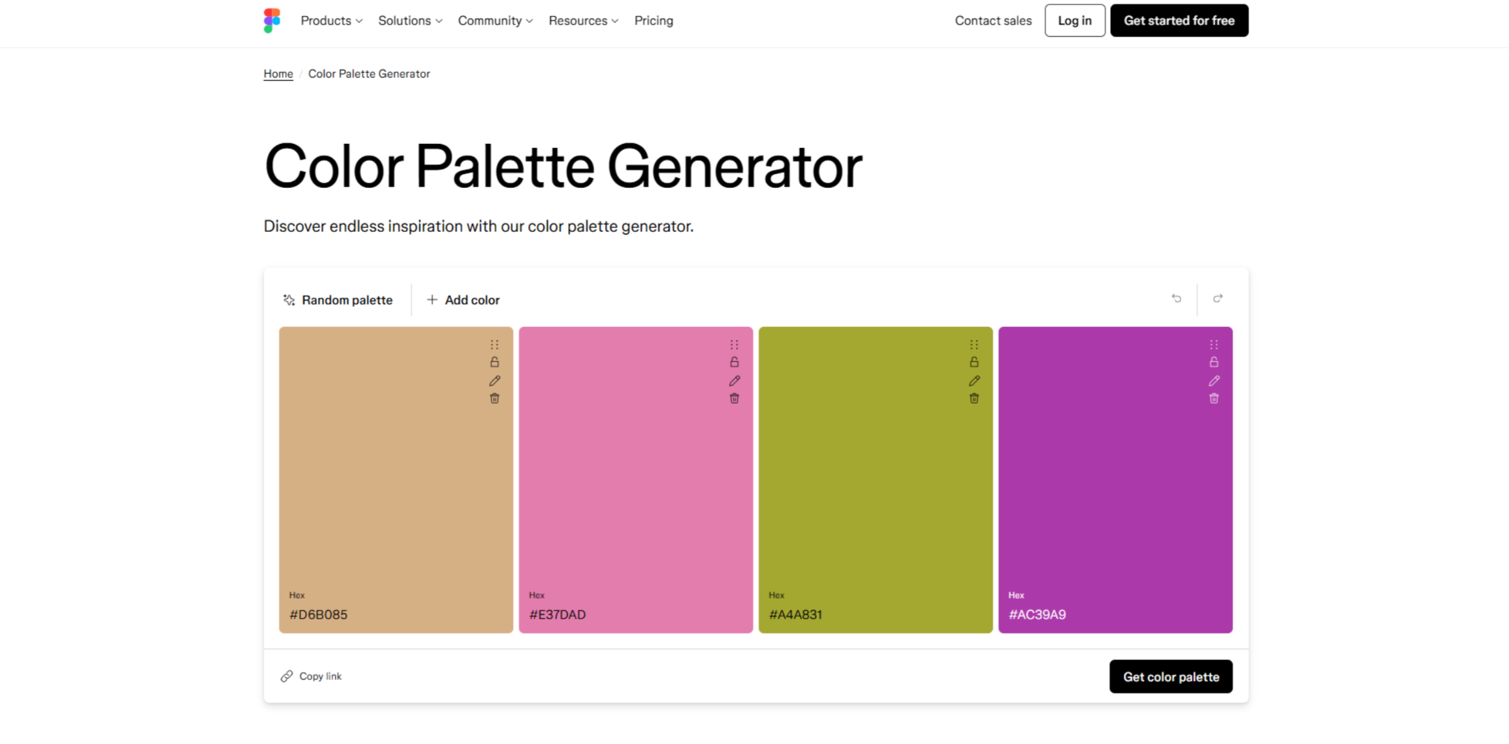
Task: Generate a Random palette
Action: 338,299
